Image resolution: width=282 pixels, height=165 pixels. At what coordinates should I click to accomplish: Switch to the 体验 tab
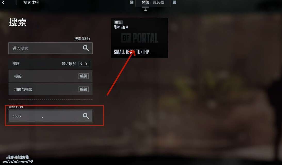click(x=146, y=3)
